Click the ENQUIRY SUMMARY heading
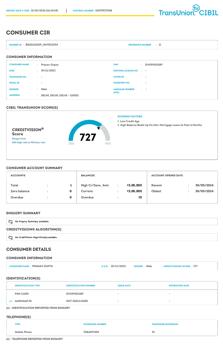Viewport: 223px width, 345px height. click(23, 213)
